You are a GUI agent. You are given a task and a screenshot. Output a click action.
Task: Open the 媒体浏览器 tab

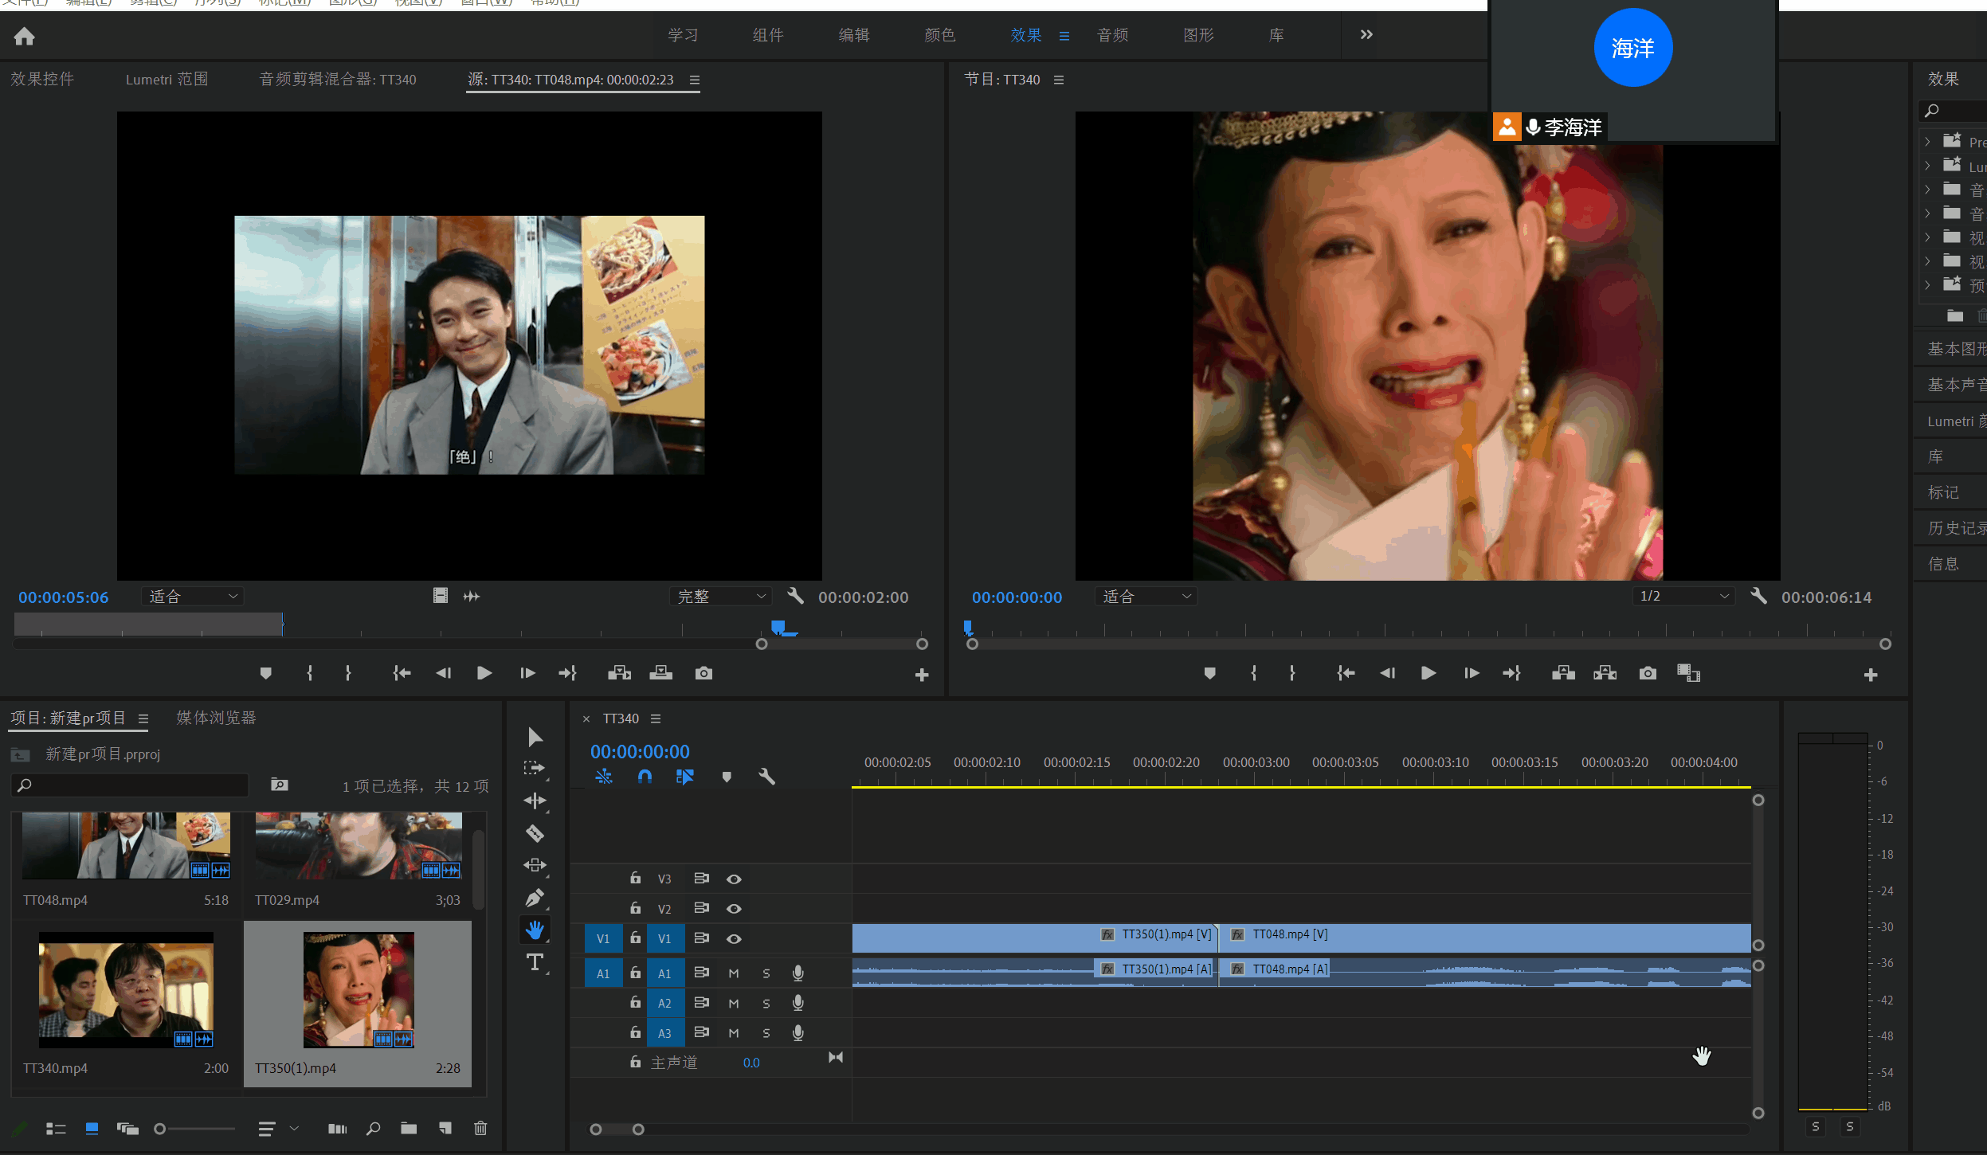point(216,718)
